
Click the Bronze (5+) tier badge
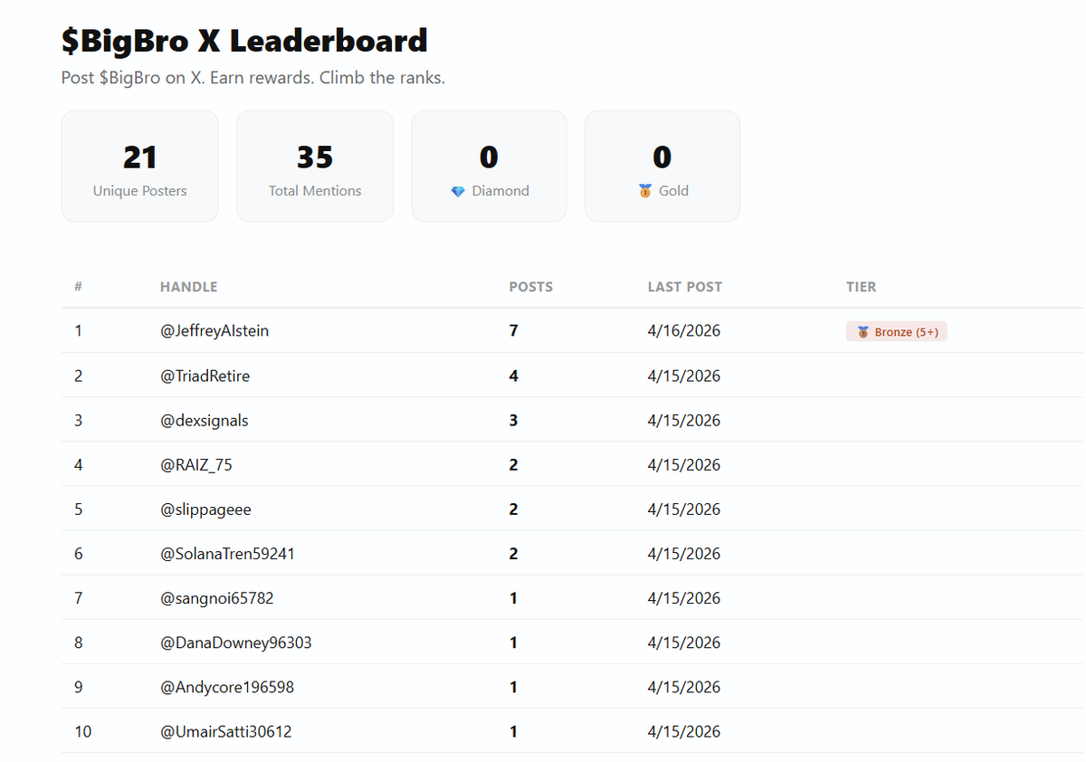(897, 332)
